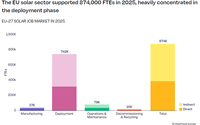Click the 'Decommissioning & Recycling' axis label

pos(129,115)
